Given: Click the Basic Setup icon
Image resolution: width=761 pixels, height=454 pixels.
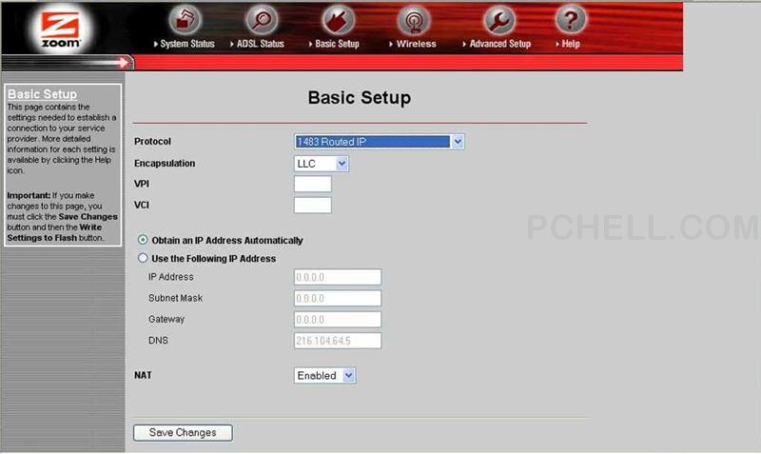Looking at the screenshot, I should coord(337,19).
